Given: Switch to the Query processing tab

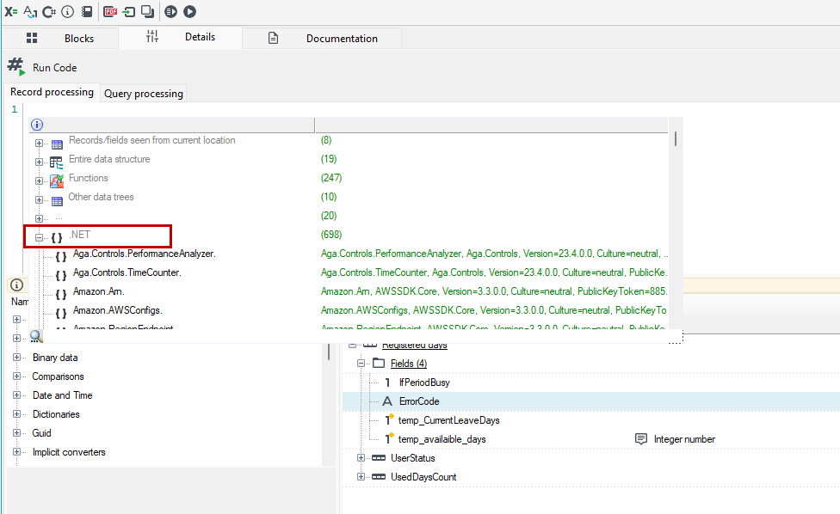Looking at the screenshot, I should 144,94.
